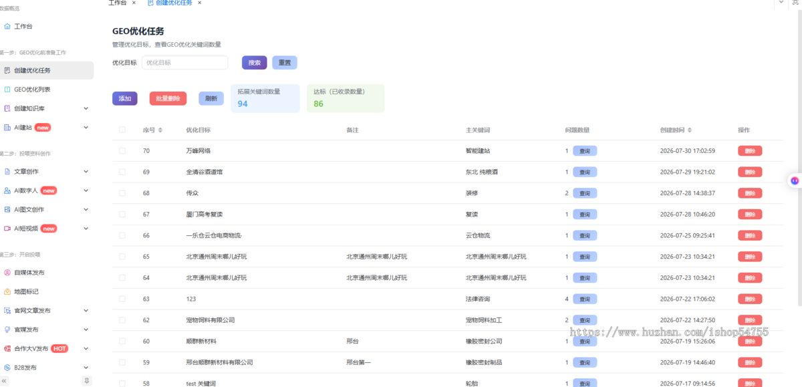Click 删除 in the 传众 row
Screen dimensions: 802x387
click(x=750, y=193)
